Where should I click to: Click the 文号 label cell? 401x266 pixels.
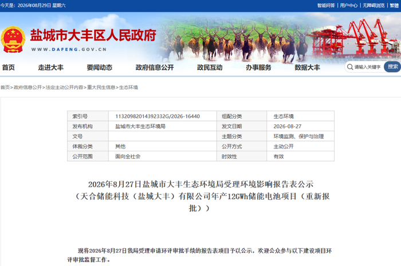click(88, 136)
